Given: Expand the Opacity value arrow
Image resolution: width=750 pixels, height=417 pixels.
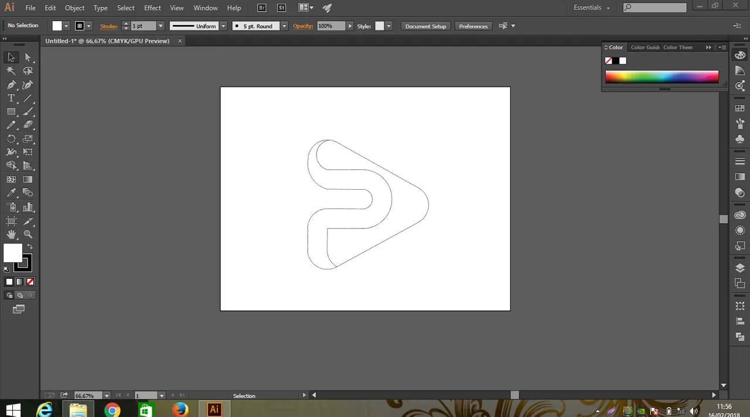Looking at the screenshot, I should 350,26.
